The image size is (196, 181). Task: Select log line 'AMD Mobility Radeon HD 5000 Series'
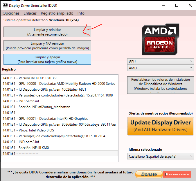[x=60, y=84]
